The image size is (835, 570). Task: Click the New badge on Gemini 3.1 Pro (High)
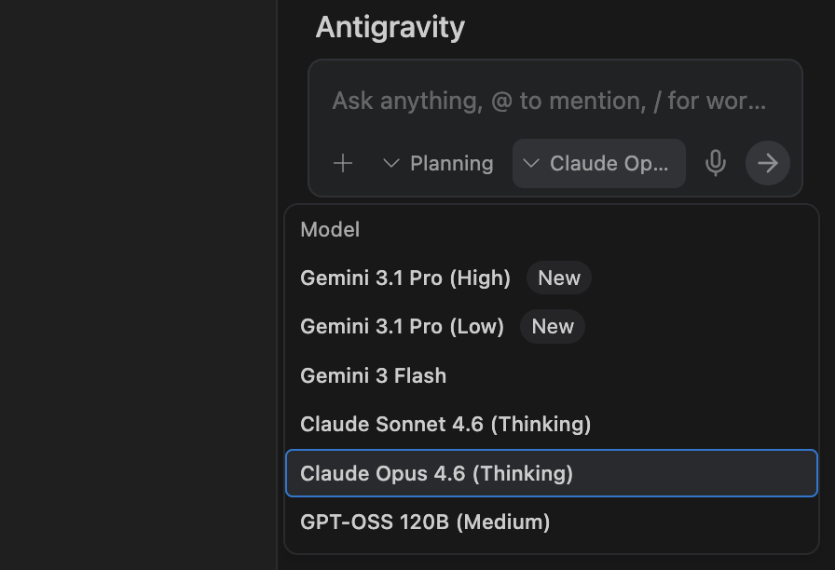(x=559, y=278)
